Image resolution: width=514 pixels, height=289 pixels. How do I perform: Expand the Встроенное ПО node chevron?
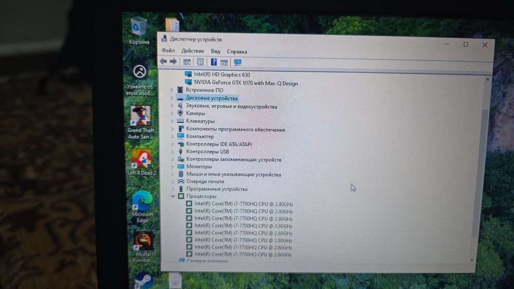[172, 90]
